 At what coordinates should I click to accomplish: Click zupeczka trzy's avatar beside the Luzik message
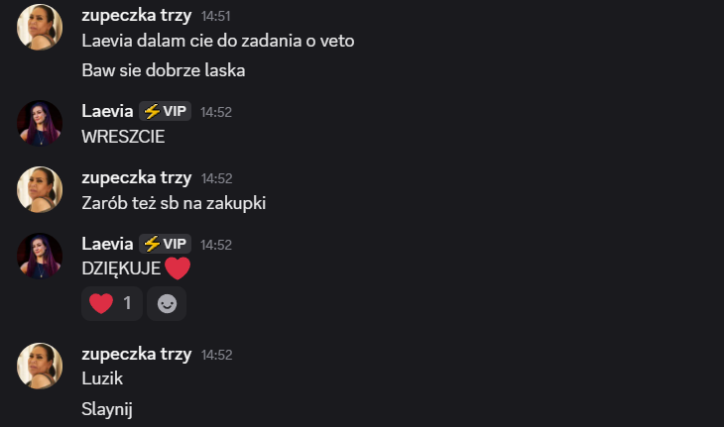click(41, 366)
